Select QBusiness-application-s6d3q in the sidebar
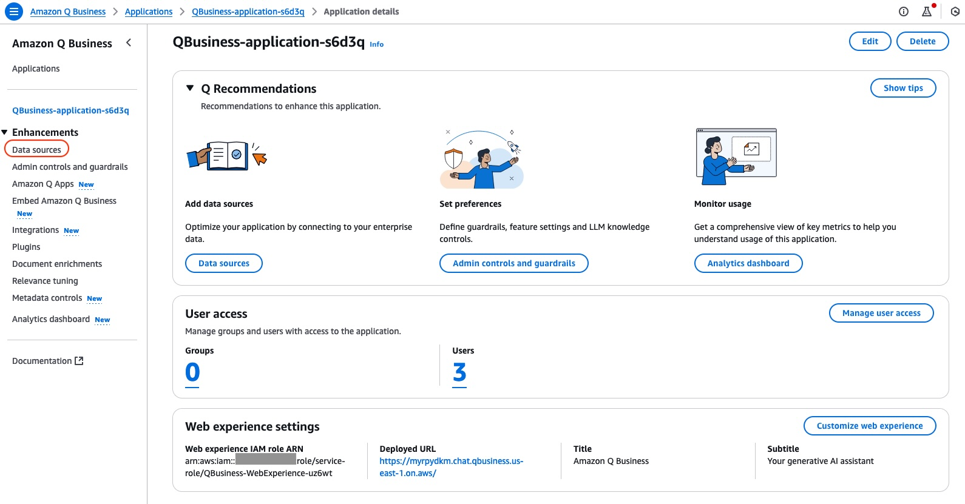This screenshot has width=965, height=504. click(x=70, y=110)
